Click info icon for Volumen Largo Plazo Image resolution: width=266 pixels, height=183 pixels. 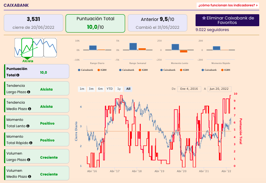point(29,160)
